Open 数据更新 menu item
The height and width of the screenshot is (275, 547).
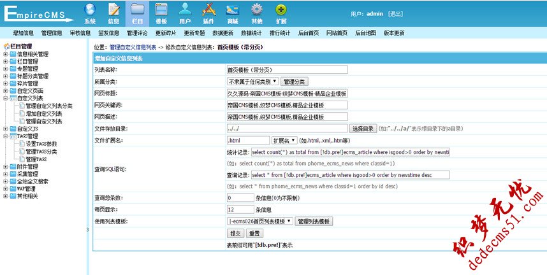point(223,33)
